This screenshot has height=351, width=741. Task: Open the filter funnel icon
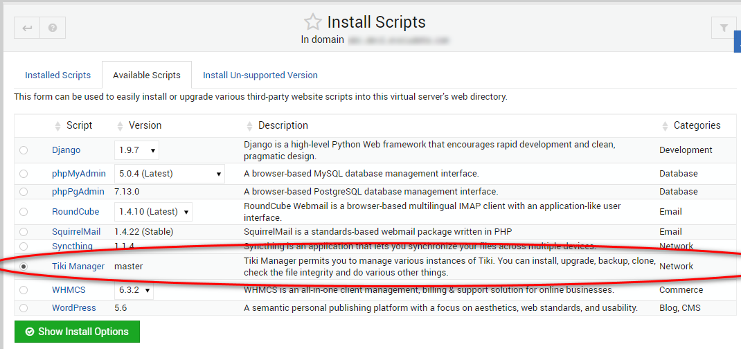(x=724, y=28)
